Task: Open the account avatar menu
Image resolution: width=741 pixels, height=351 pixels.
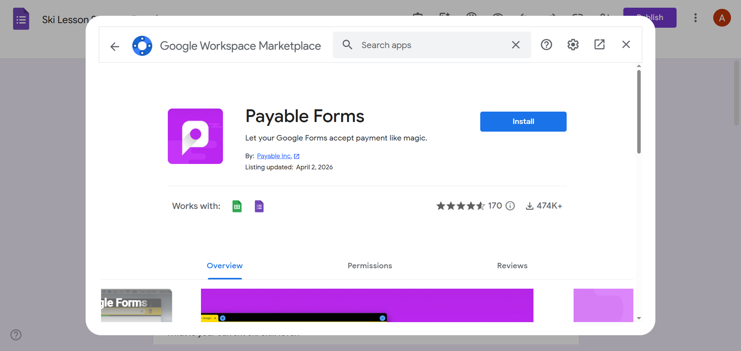Action: (722, 18)
